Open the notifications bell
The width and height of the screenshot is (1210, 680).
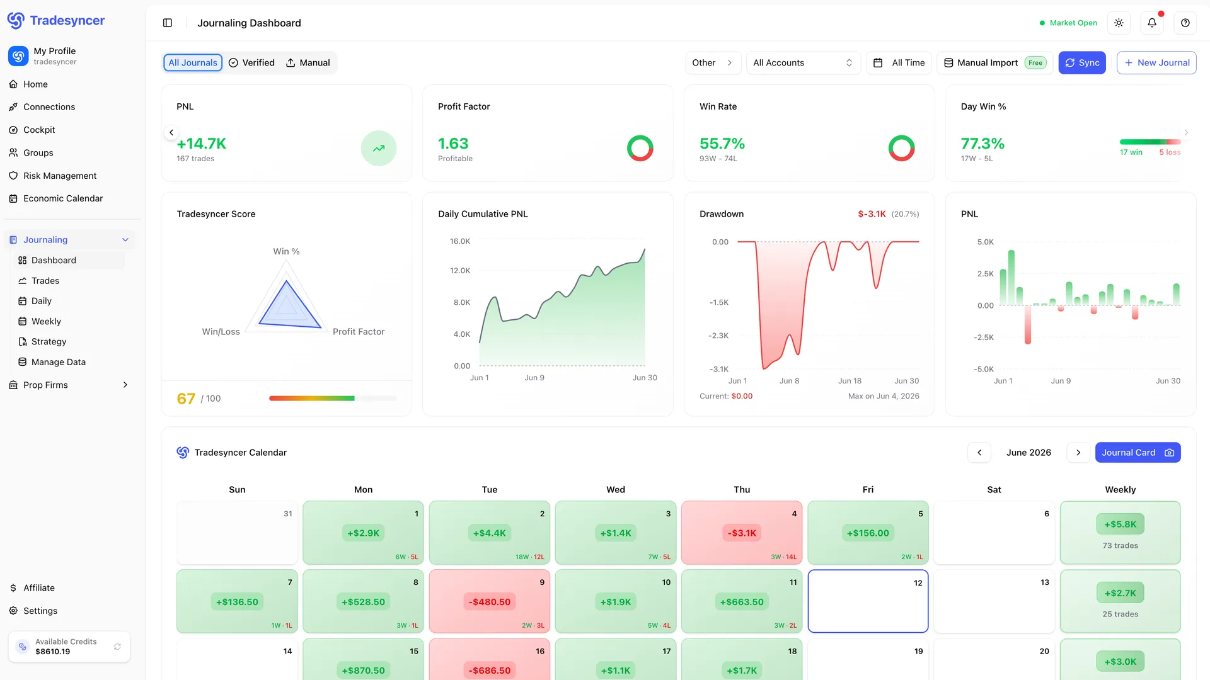(x=1152, y=23)
